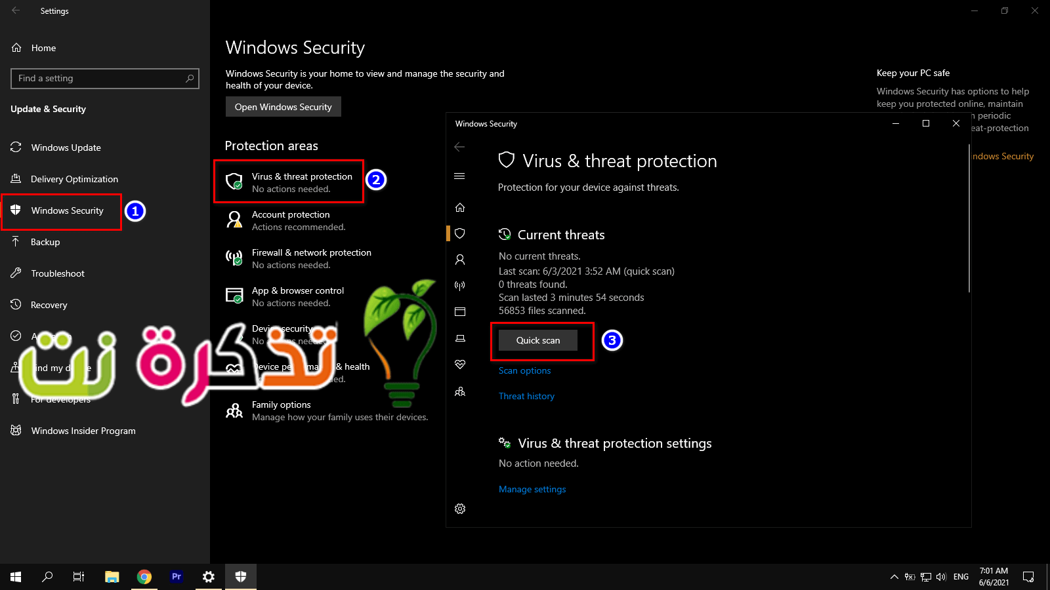Screen dimensions: 1050x590
Task: Open Task View on taskbar
Action: click(x=79, y=577)
